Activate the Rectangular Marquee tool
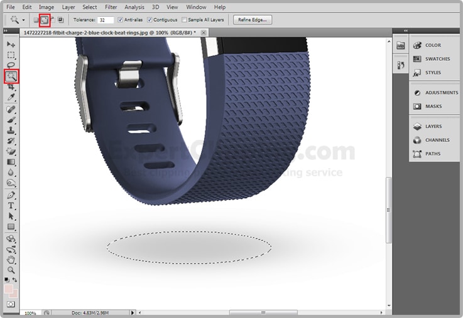Image resolution: width=463 pixels, height=318 pixels. [x=11, y=55]
